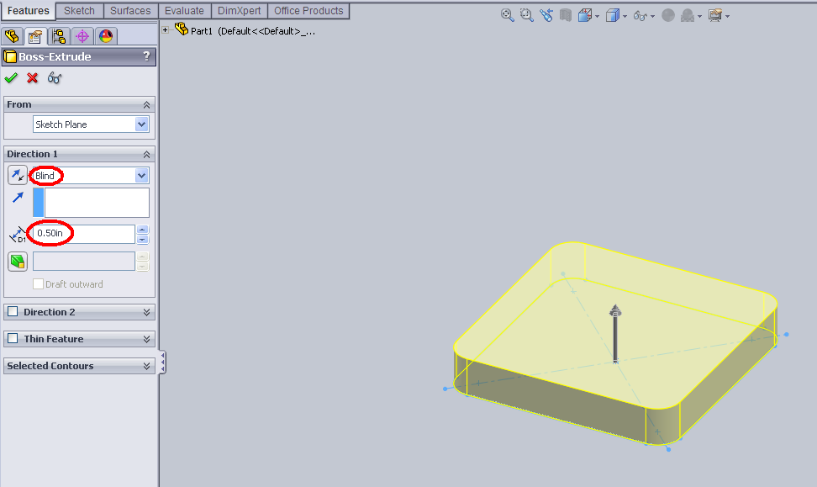Open the Apply Scene dropdown arrow
The width and height of the screenshot is (817, 487).
(x=700, y=17)
